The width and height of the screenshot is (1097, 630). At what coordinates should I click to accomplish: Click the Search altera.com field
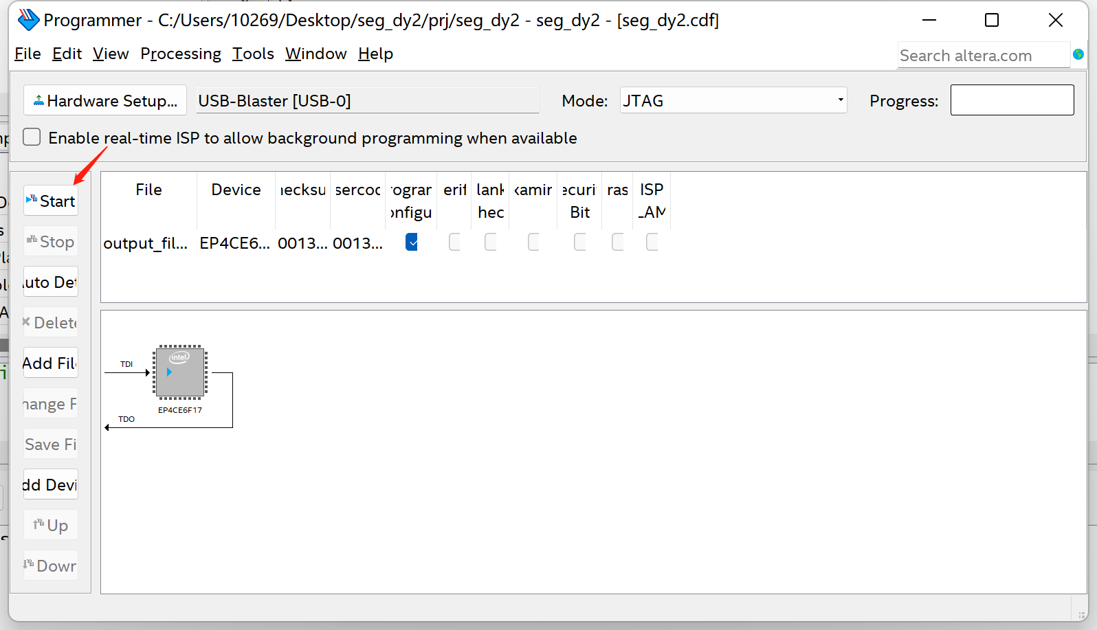pos(984,55)
